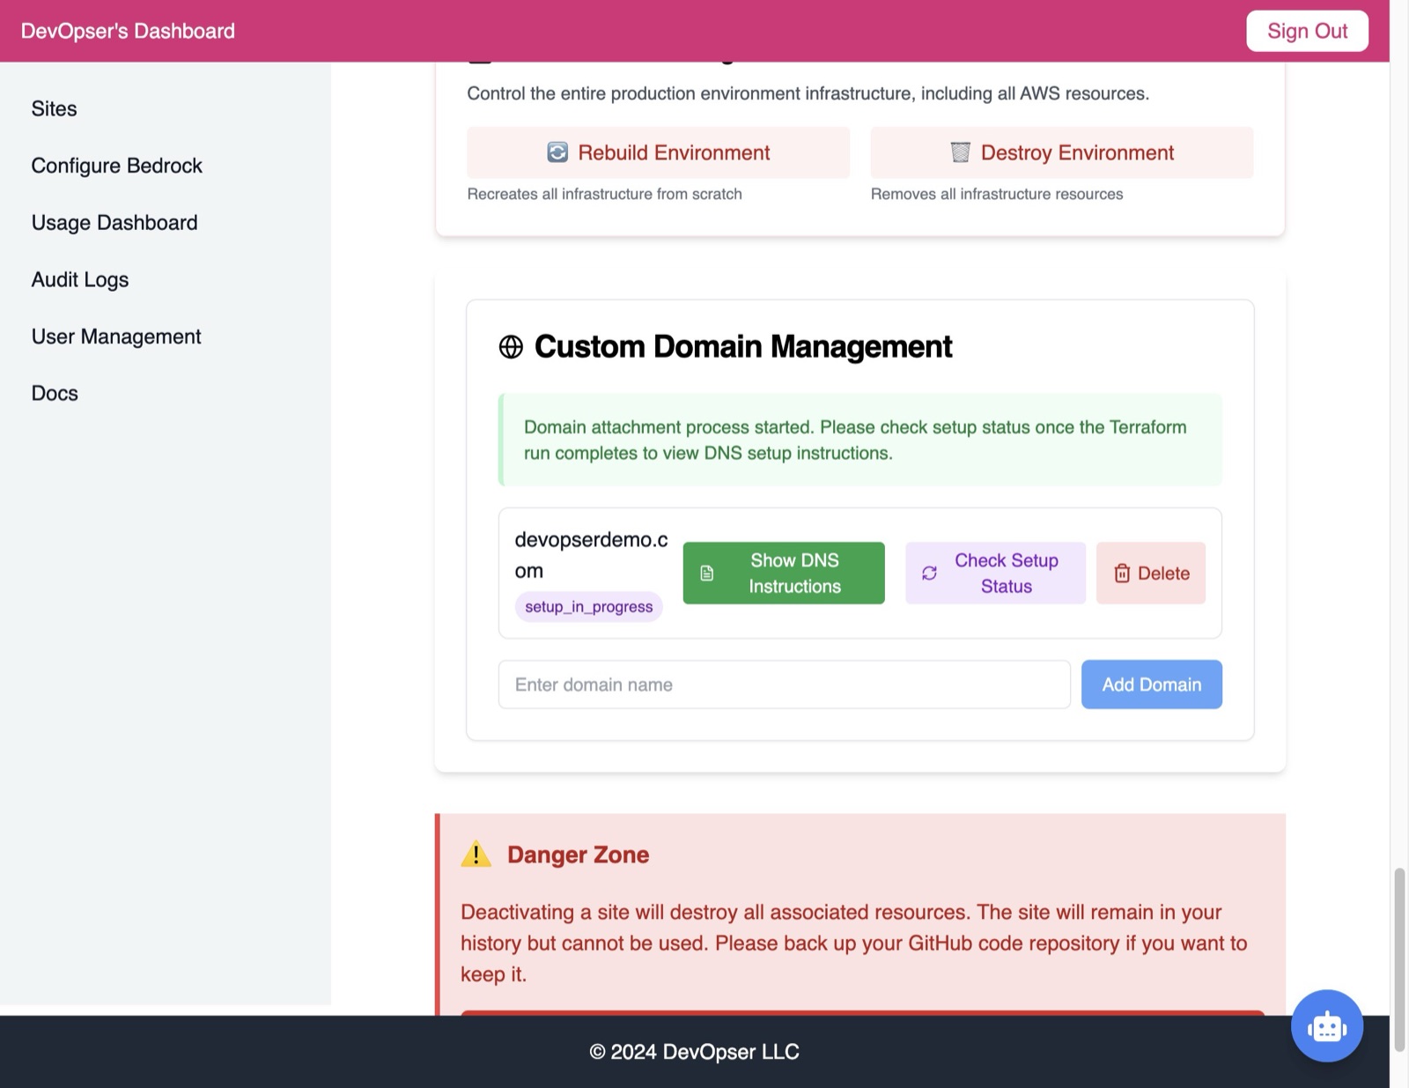Click the refresh icon in Check Setup Status

pyautogui.click(x=929, y=574)
